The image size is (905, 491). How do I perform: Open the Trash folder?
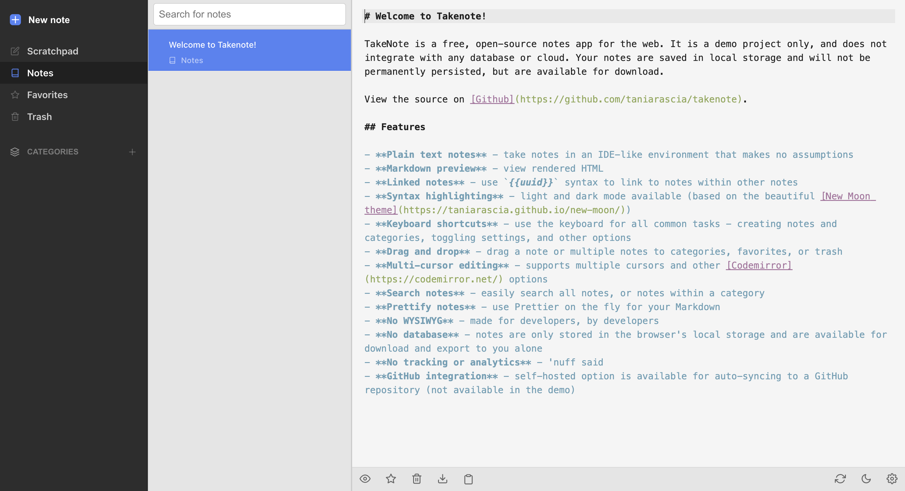tap(39, 117)
